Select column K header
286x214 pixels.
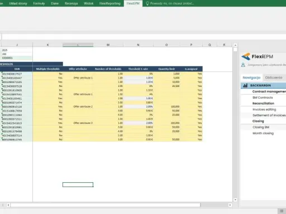tap(47, 45)
